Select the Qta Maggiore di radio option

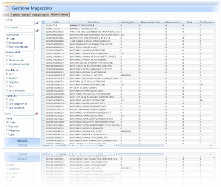pos(7,104)
